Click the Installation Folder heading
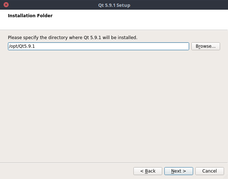The width and height of the screenshot is (228, 179). click(30, 16)
